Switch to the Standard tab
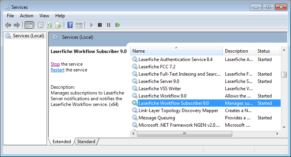291x157 pixels. (x=86, y=142)
